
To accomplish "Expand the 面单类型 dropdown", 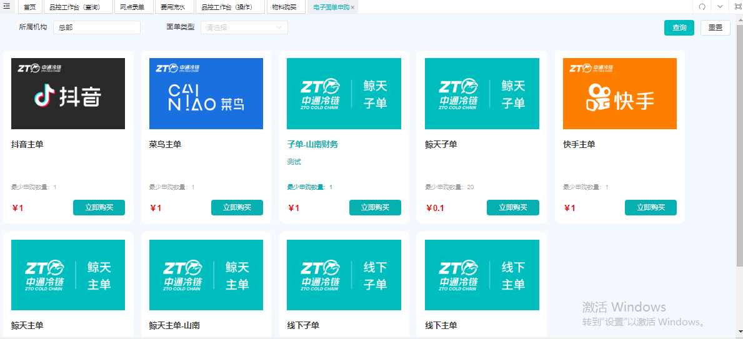I will click(x=244, y=27).
